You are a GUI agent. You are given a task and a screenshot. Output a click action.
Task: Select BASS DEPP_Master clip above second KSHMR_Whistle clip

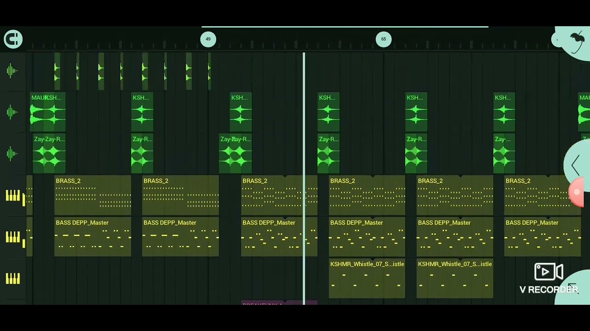coord(454,237)
